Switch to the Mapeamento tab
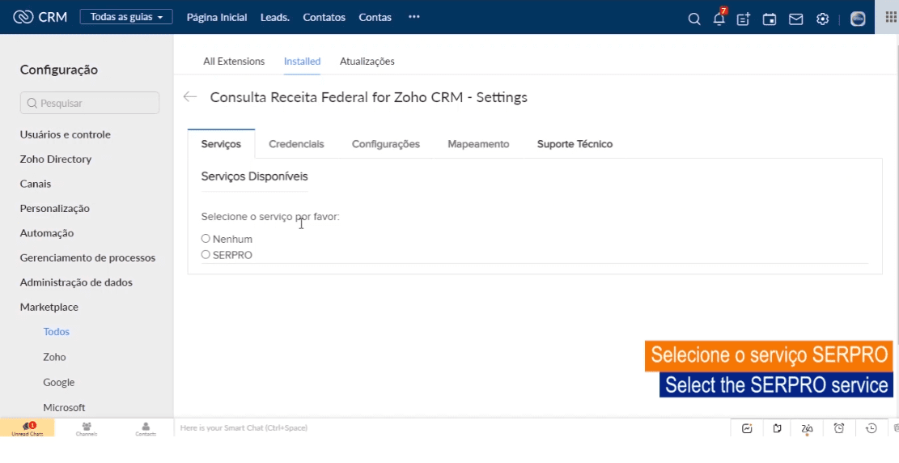This screenshot has width=899, height=463. point(478,144)
